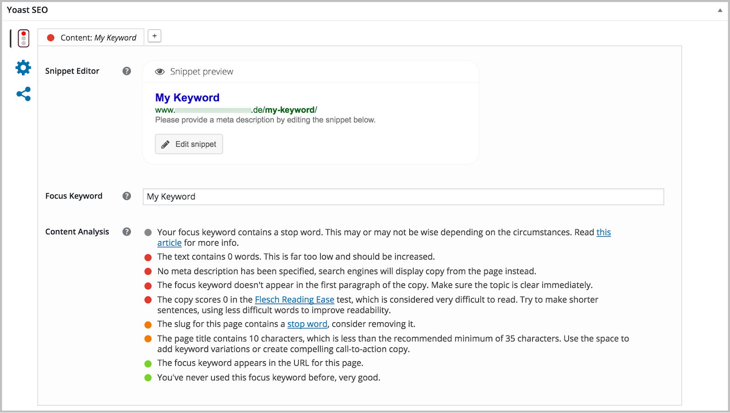The width and height of the screenshot is (730, 413).
Task: Click red bullet for 'text contains 0 words'
Action: pyautogui.click(x=148, y=257)
